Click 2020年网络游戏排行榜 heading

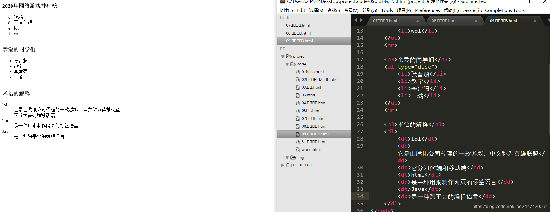(x=30, y=6)
